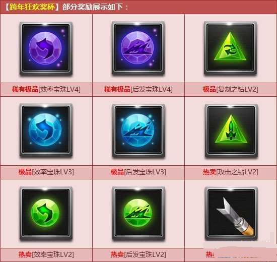
Task: Click the silver arrow item icon
Action: pos(231,214)
